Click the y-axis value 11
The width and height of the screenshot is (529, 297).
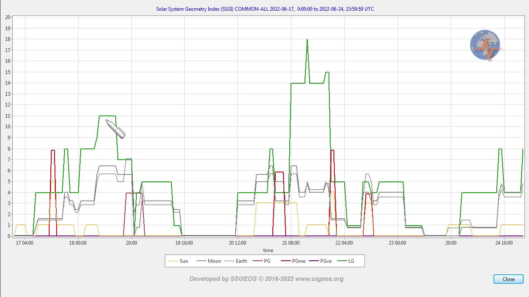(x=8, y=115)
